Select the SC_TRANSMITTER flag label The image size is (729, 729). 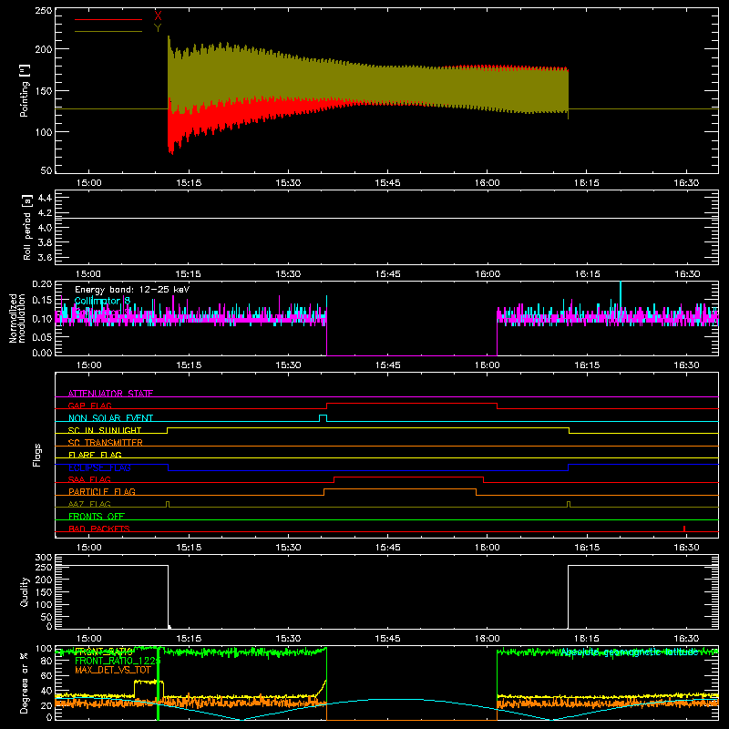tap(106, 443)
